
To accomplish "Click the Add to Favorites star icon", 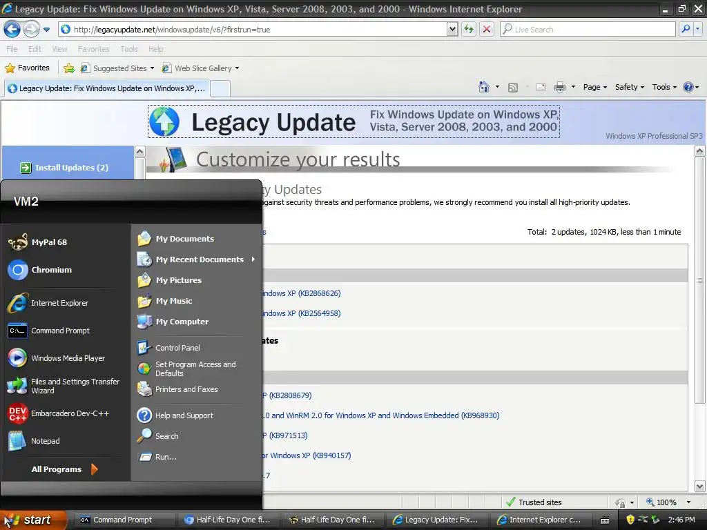I will click(x=69, y=68).
